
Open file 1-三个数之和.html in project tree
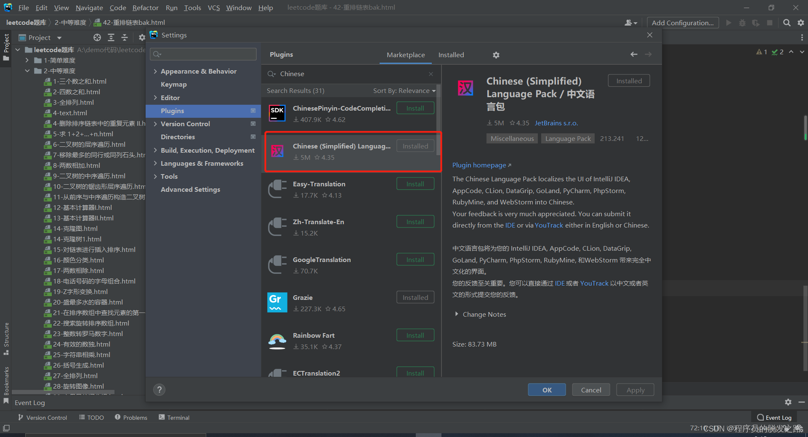point(80,82)
